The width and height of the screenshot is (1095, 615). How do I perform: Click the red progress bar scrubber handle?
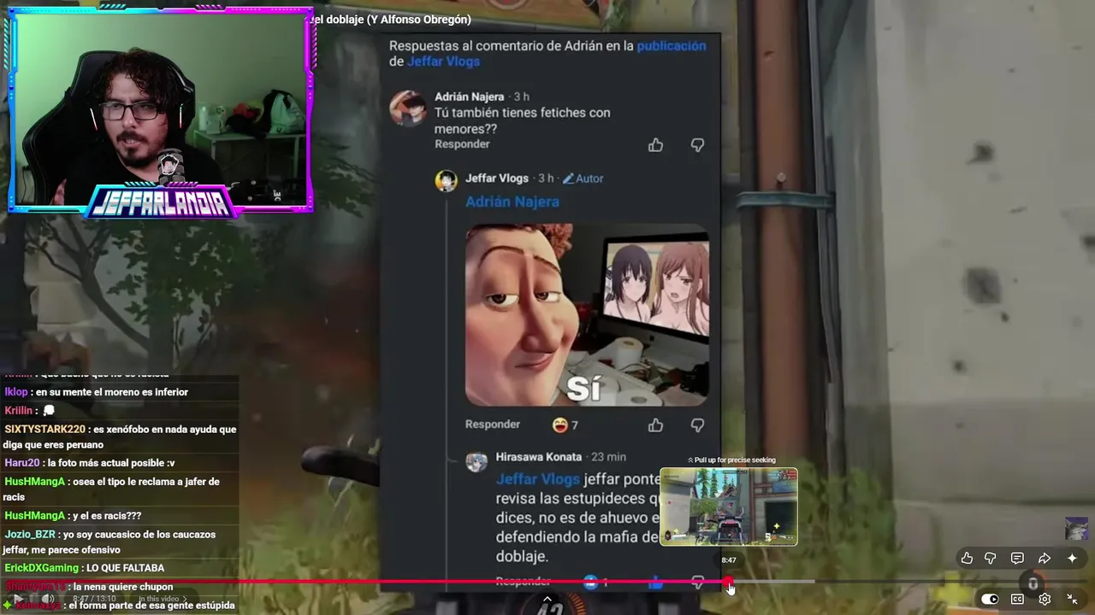tap(727, 582)
